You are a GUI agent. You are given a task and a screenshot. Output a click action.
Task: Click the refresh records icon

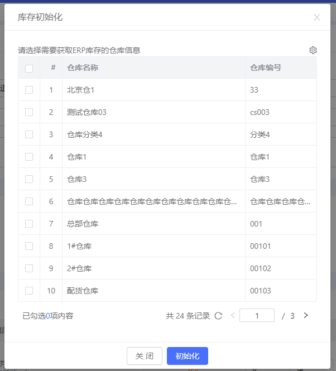(218, 316)
